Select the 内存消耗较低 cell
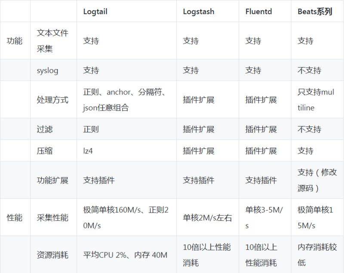344x273 pixels. tap(317, 255)
